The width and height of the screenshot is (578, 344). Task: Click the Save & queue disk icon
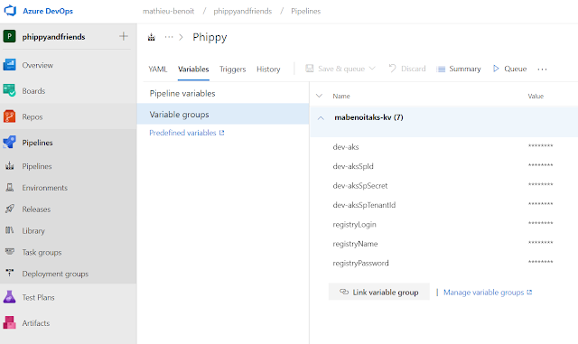[309, 69]
